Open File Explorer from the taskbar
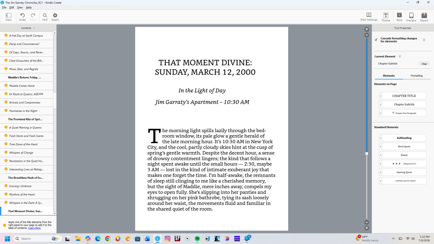The width and height of the screenshot is (434, 244). [x=78, y=238]
